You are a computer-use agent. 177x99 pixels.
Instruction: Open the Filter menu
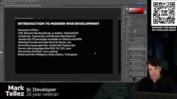pyautogui.click(x=21, y=1)
